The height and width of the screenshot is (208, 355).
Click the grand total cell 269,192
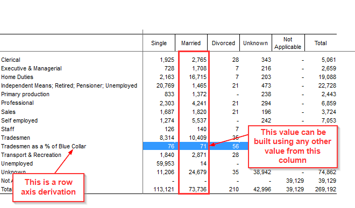(x=325, y=189)
